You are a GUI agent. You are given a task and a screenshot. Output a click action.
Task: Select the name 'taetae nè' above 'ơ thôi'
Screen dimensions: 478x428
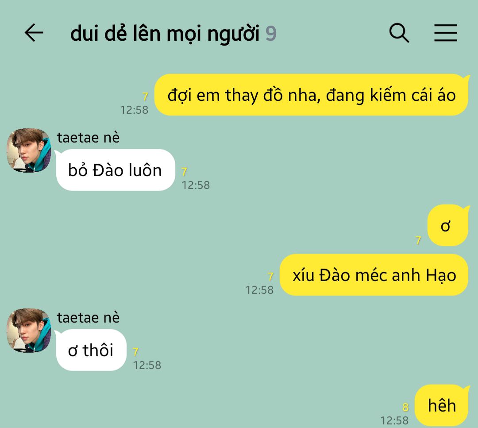(x=88, y=318)
